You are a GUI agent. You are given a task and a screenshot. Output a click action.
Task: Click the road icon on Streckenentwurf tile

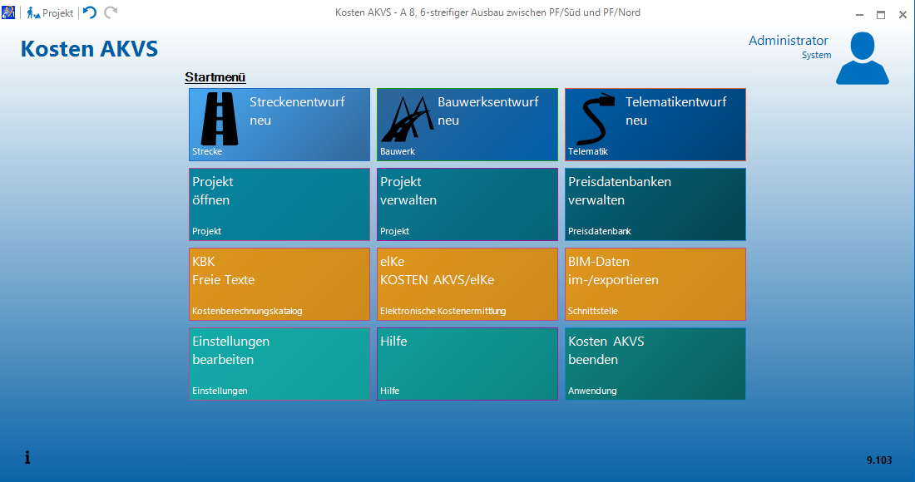coord(220,118)
